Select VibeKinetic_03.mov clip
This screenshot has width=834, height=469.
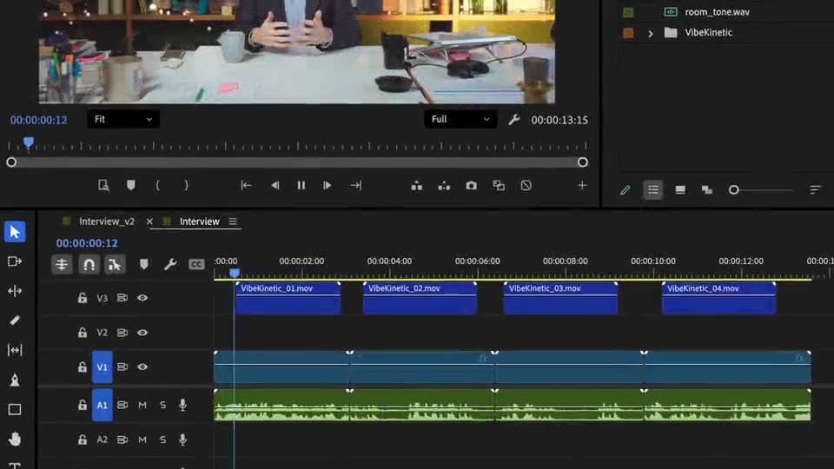coord(560,298)
